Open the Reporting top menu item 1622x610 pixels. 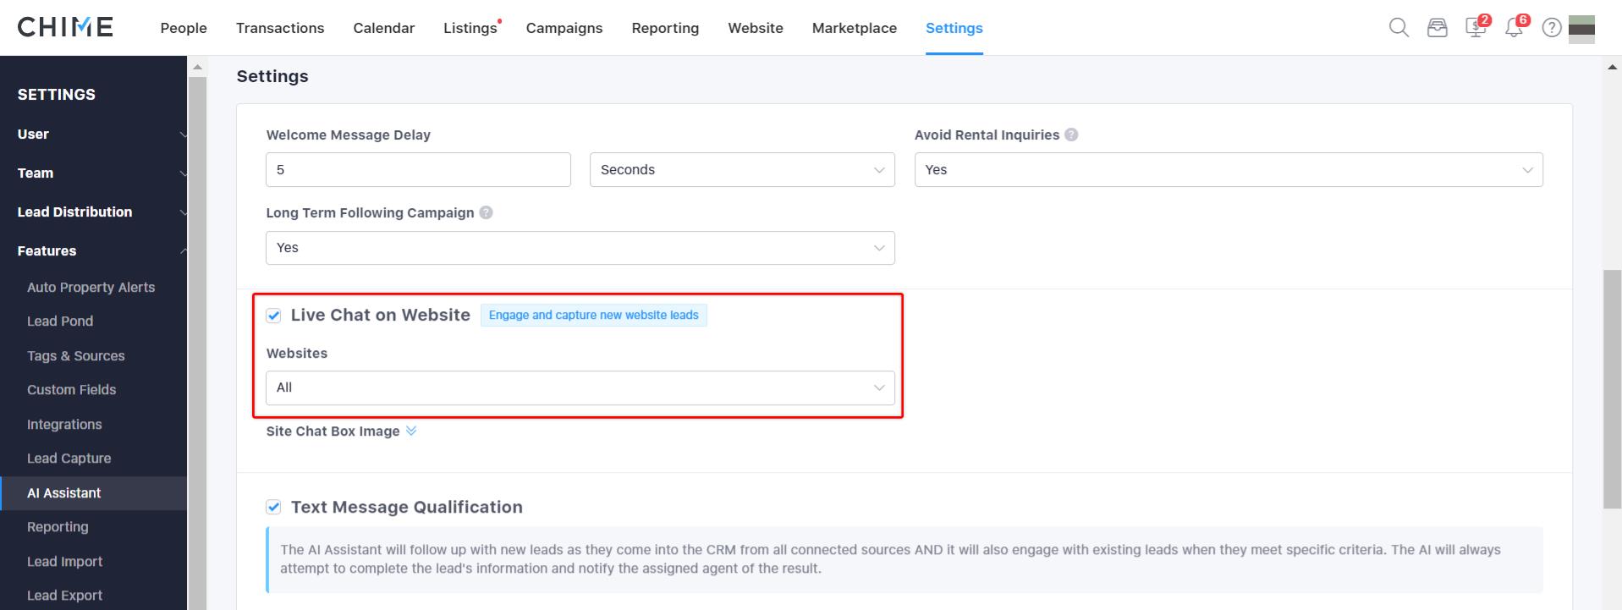click(x=665, y=28)
